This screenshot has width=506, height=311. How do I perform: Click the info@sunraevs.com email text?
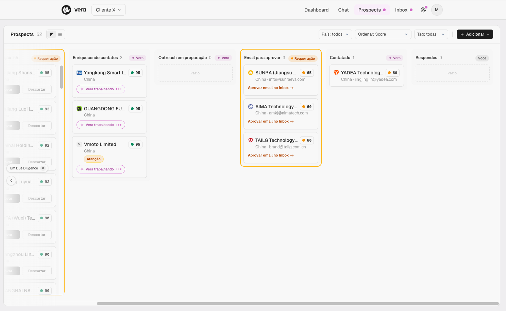click(287, 79)
